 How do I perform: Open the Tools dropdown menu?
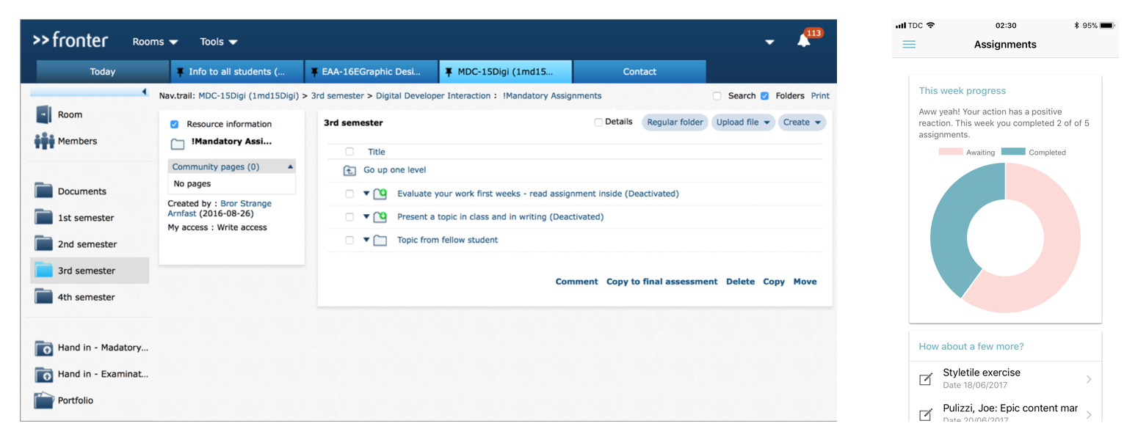[219, 42]
